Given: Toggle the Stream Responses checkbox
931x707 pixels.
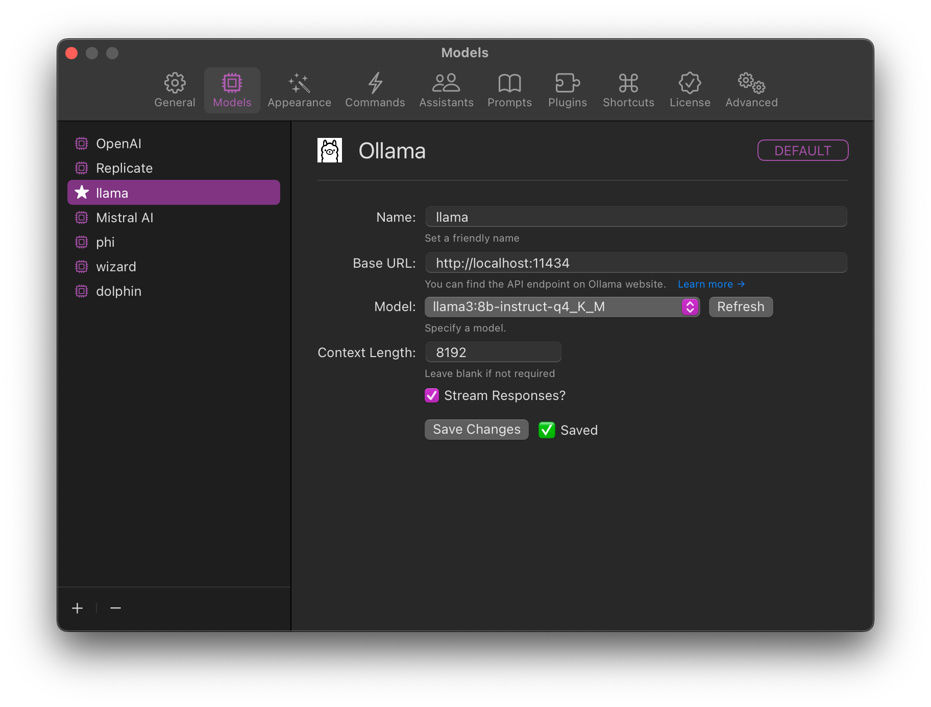Looking at the screenshot, I should [432, 396].
